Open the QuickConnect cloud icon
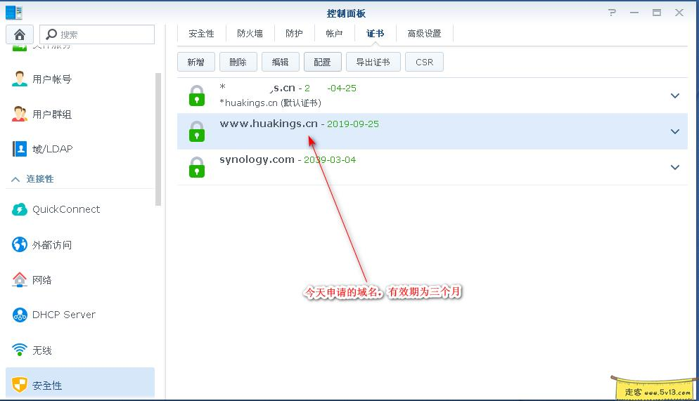This screenshot has height=401, width=699. pyautogui.click(x=19, y=209)
